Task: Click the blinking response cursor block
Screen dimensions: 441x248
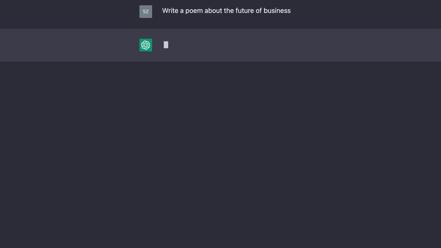Action: coord(166,45)
